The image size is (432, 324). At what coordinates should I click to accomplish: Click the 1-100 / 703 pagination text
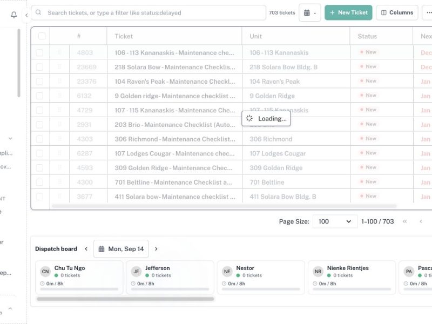[377, 221]
